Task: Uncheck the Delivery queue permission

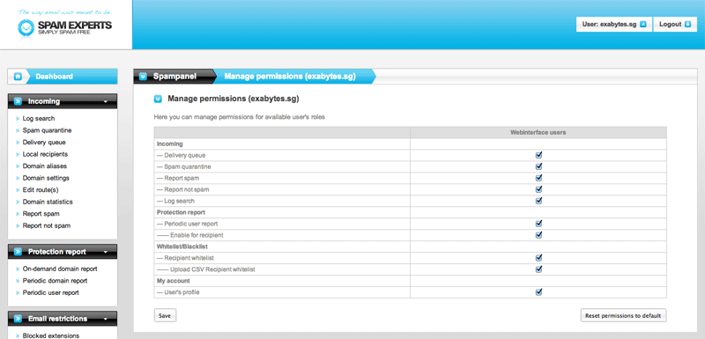Action: point(538,155)
